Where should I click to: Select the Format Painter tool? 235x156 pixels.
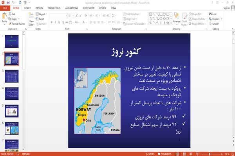17,24
